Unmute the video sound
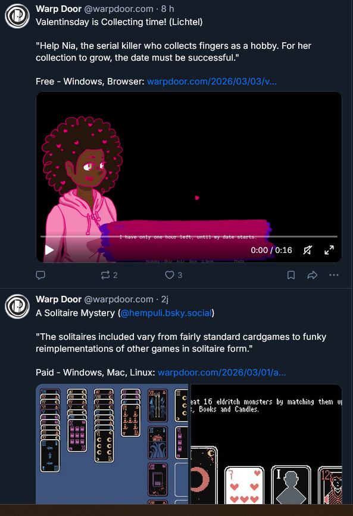This screenshot has height=516, width=353. (308, 250)
